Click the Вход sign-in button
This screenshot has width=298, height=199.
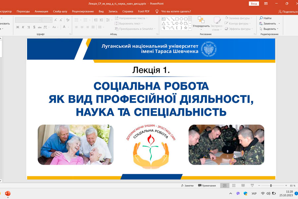(254, 4)
